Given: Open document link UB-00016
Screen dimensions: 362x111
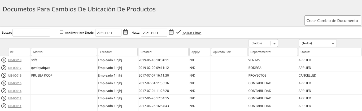Looking at the screenshot, I should (15, 76).
